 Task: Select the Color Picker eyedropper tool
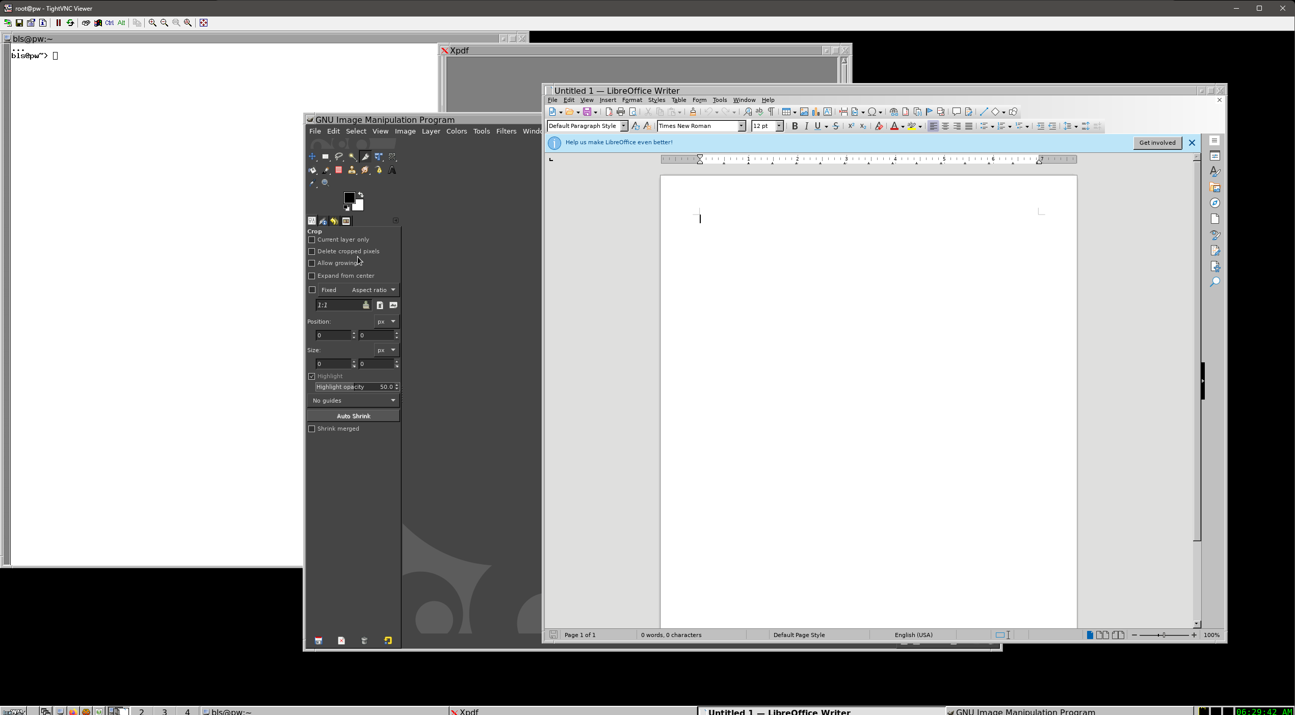[x=312, y=183]
